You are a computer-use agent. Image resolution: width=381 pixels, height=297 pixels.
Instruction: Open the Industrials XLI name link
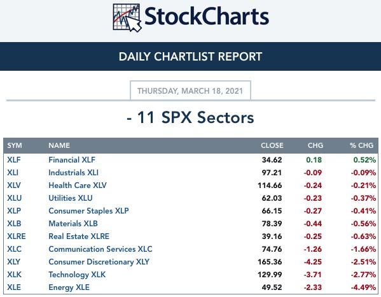pyautogui.click(x=73, y=173)
